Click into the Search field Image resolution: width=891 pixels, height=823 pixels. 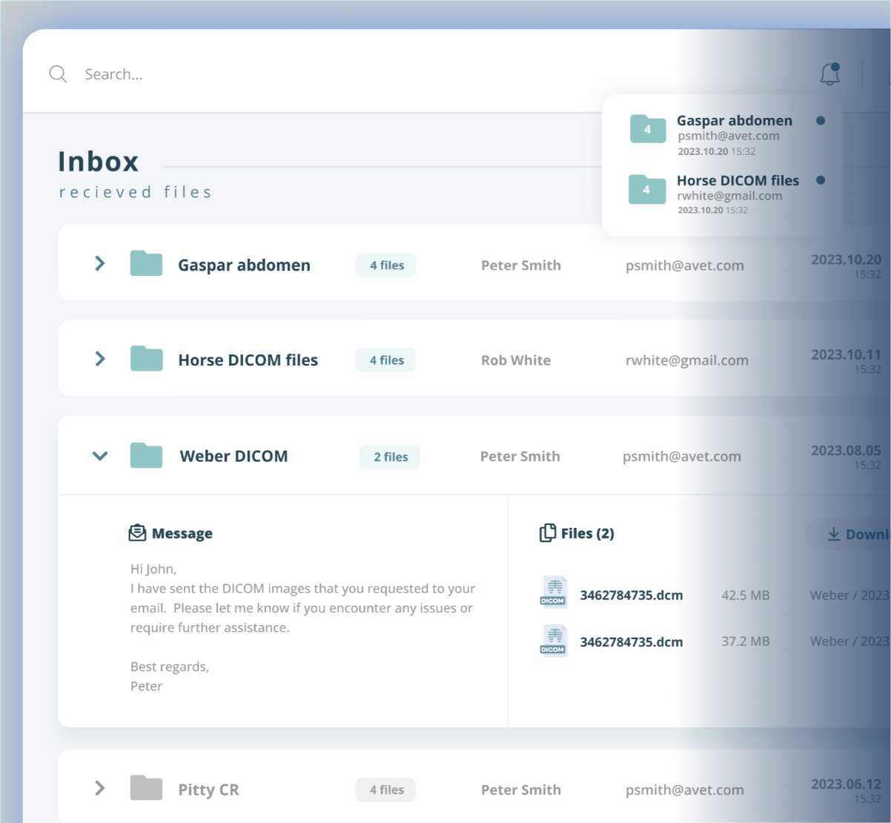297,74
